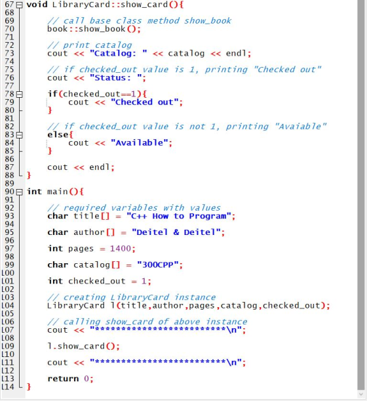Viewport: 367px width, 401px height.
Task: Click '// required variables with values' comment
Action: tap(134, 208)
